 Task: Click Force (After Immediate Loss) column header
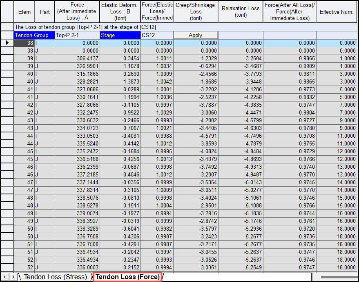(77, 12)
